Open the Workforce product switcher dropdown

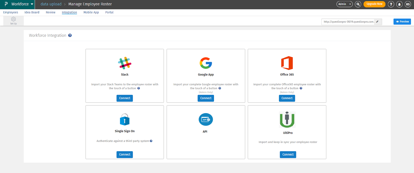pyautogui.click(x=22, y=4)
